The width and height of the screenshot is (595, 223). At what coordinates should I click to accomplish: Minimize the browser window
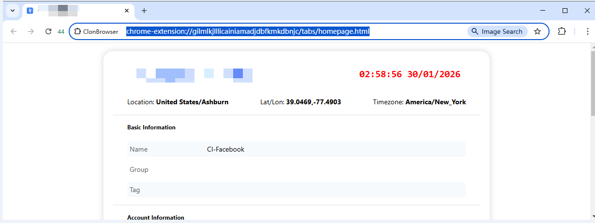(x=544, y=10)
